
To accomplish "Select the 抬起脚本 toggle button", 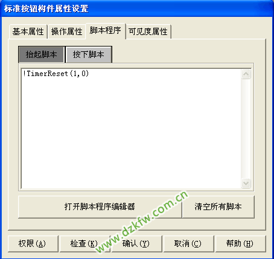I will (42, 54).
